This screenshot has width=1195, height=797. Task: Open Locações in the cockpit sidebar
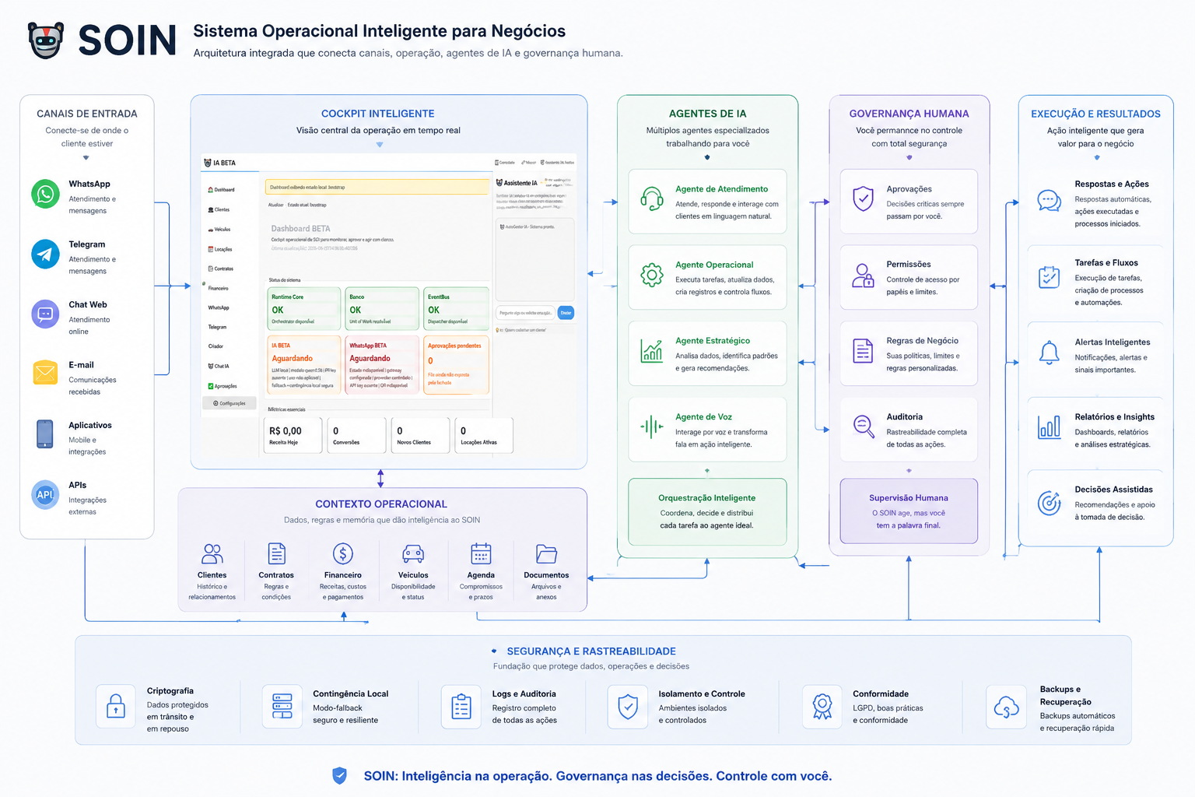tap(219, 249)
